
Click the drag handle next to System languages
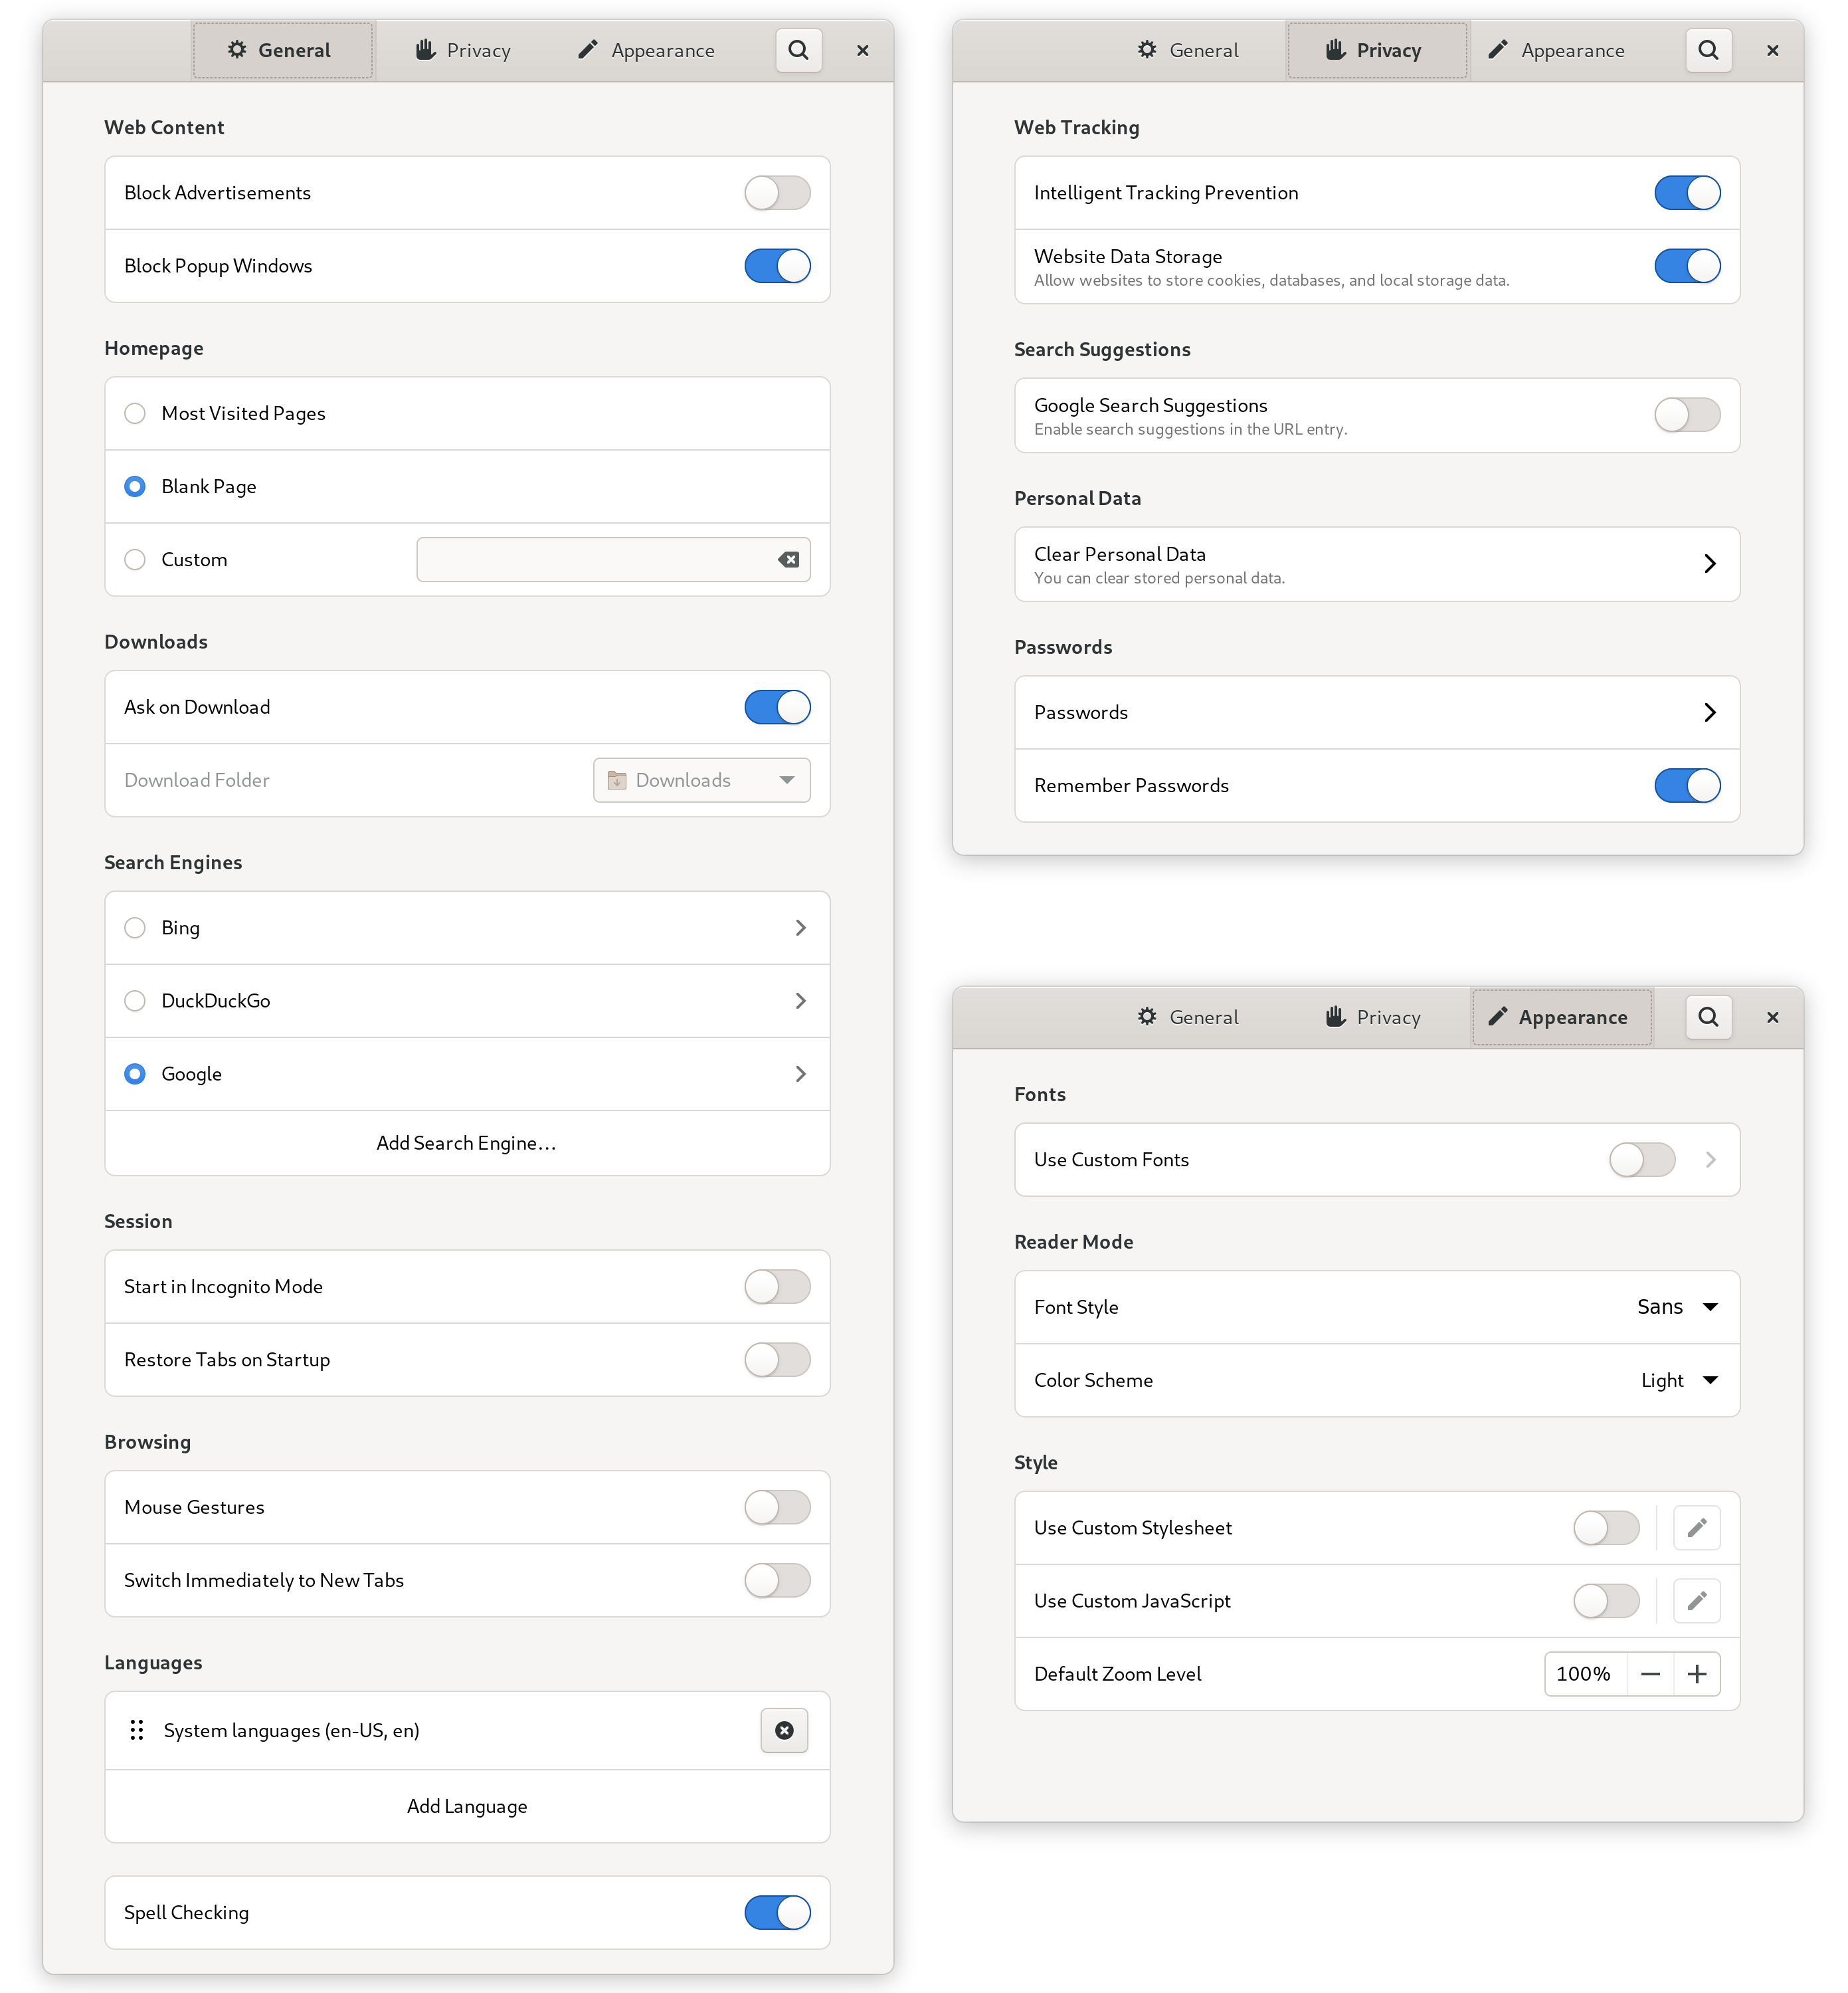(137, 1730)
